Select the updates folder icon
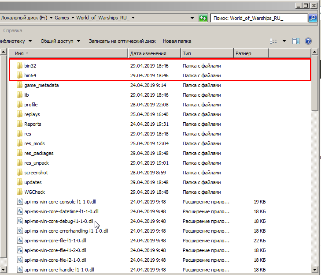 [x=19, y=182]
